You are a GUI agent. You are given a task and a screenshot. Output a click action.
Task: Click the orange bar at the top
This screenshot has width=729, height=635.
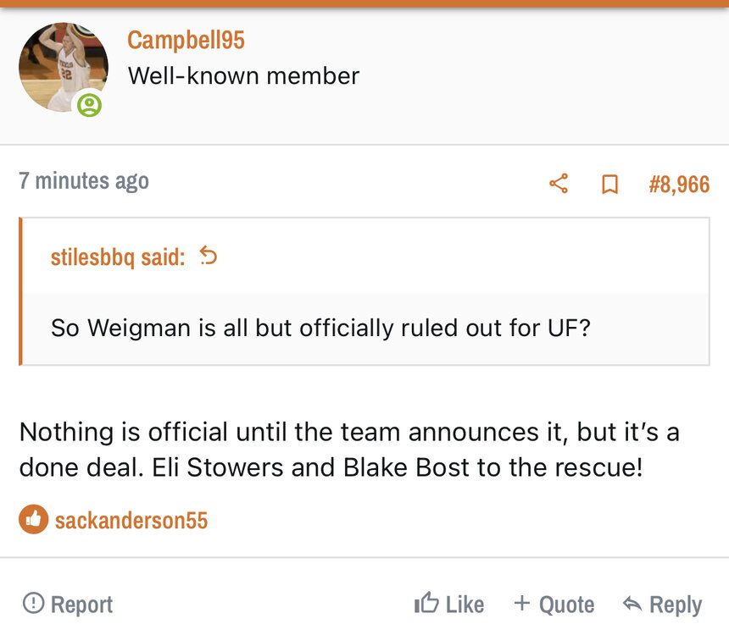coord(364,4)
